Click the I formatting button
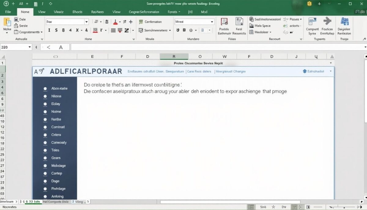367x210 pixels. pos(50,30)
